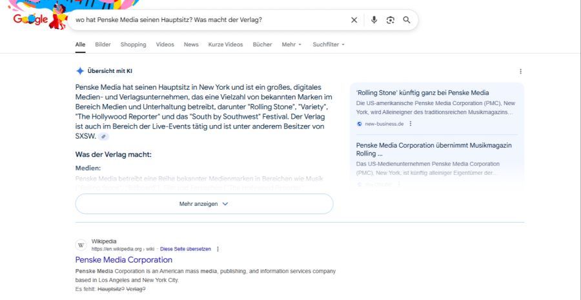Open three-dot menu next to Wikipedia result

click(218, 249)
